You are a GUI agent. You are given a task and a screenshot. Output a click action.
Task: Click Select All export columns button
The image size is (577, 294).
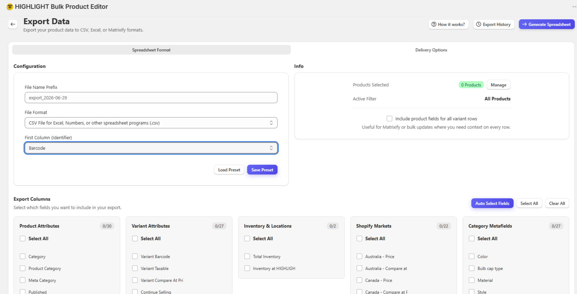[x=529, y=203]
